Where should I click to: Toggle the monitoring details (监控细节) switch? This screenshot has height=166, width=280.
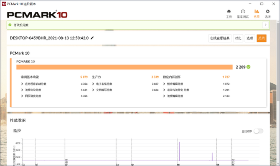258,131
